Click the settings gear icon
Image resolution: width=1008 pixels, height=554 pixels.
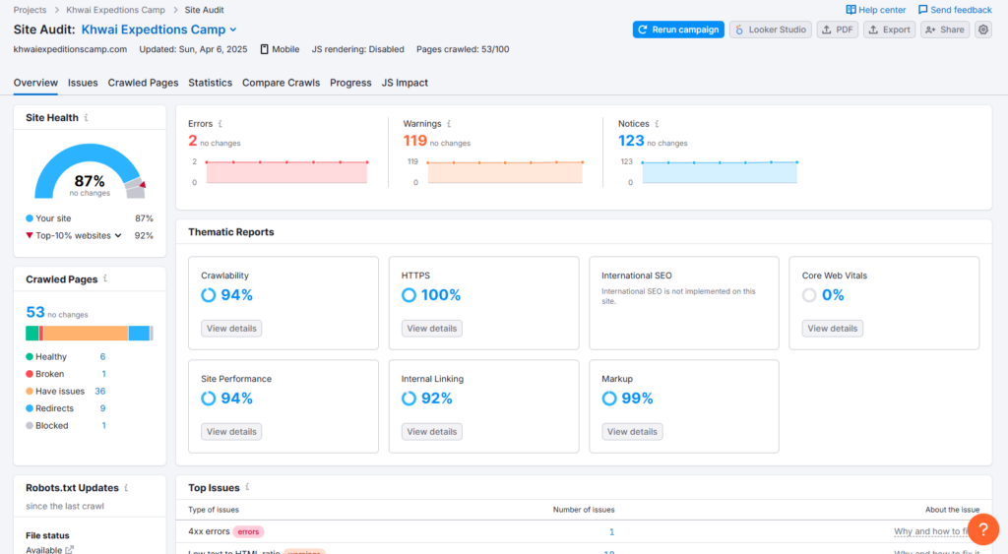983,30
